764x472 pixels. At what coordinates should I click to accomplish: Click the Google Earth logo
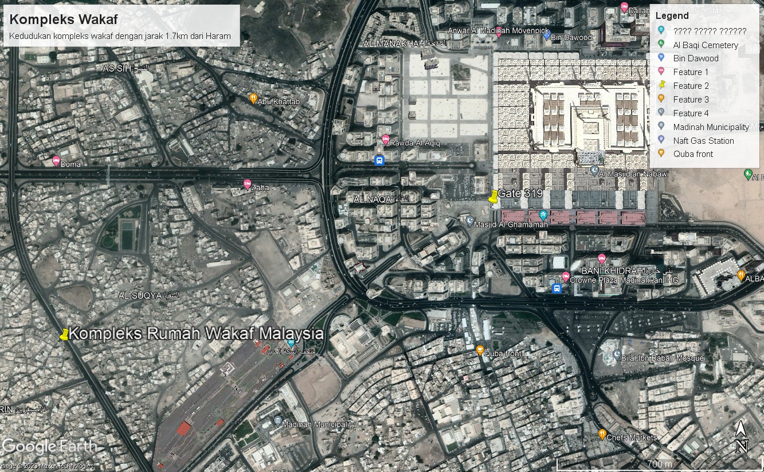(x=37, y=447)
